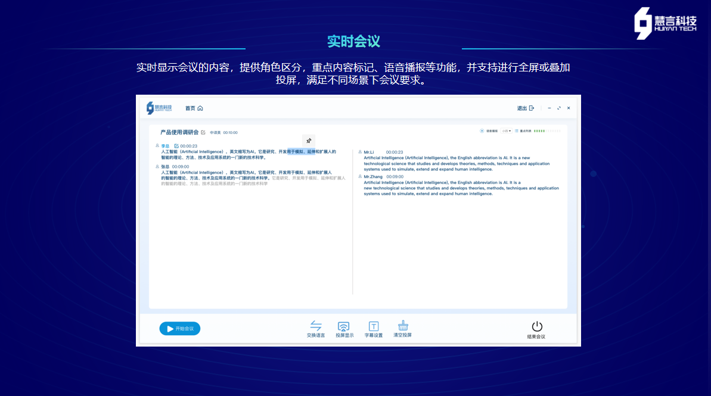Click the 退出 logout icon

(532, 108)
